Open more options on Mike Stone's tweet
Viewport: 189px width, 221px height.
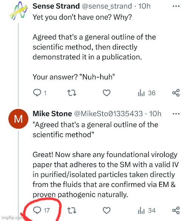(176, 114)
